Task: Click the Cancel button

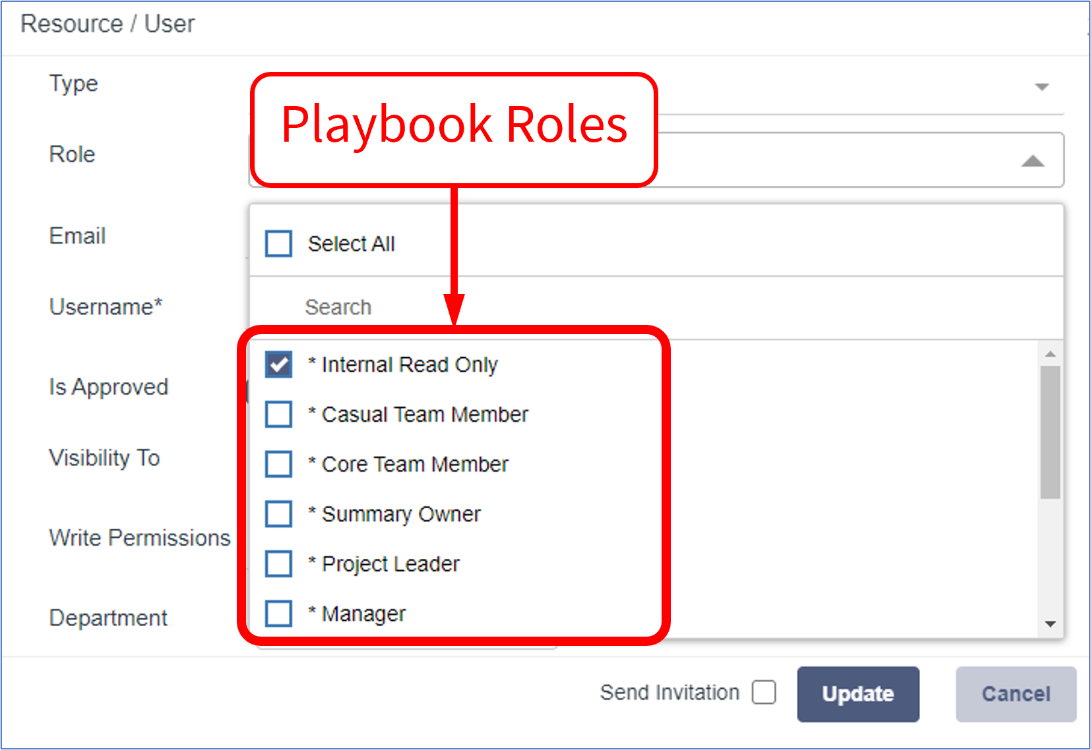Action: click(1016, 694)
